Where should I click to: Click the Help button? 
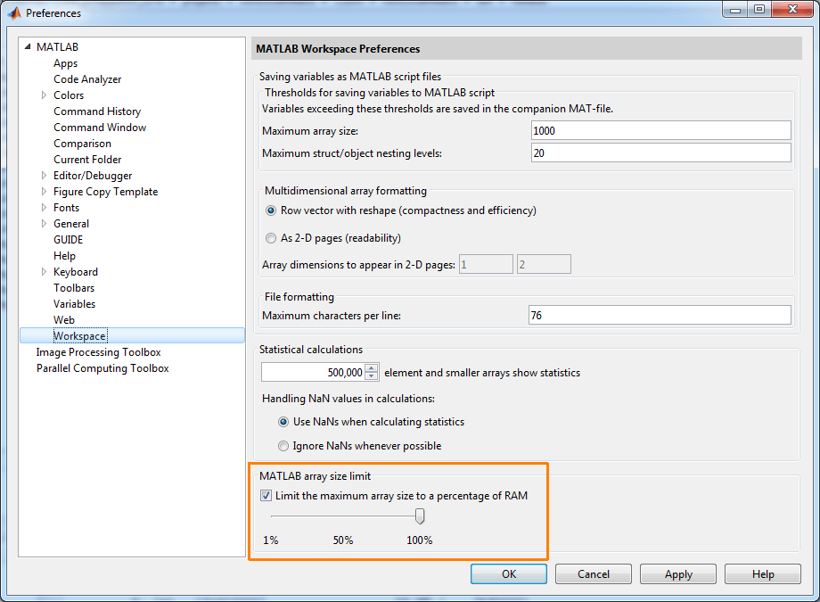[762, 573]
